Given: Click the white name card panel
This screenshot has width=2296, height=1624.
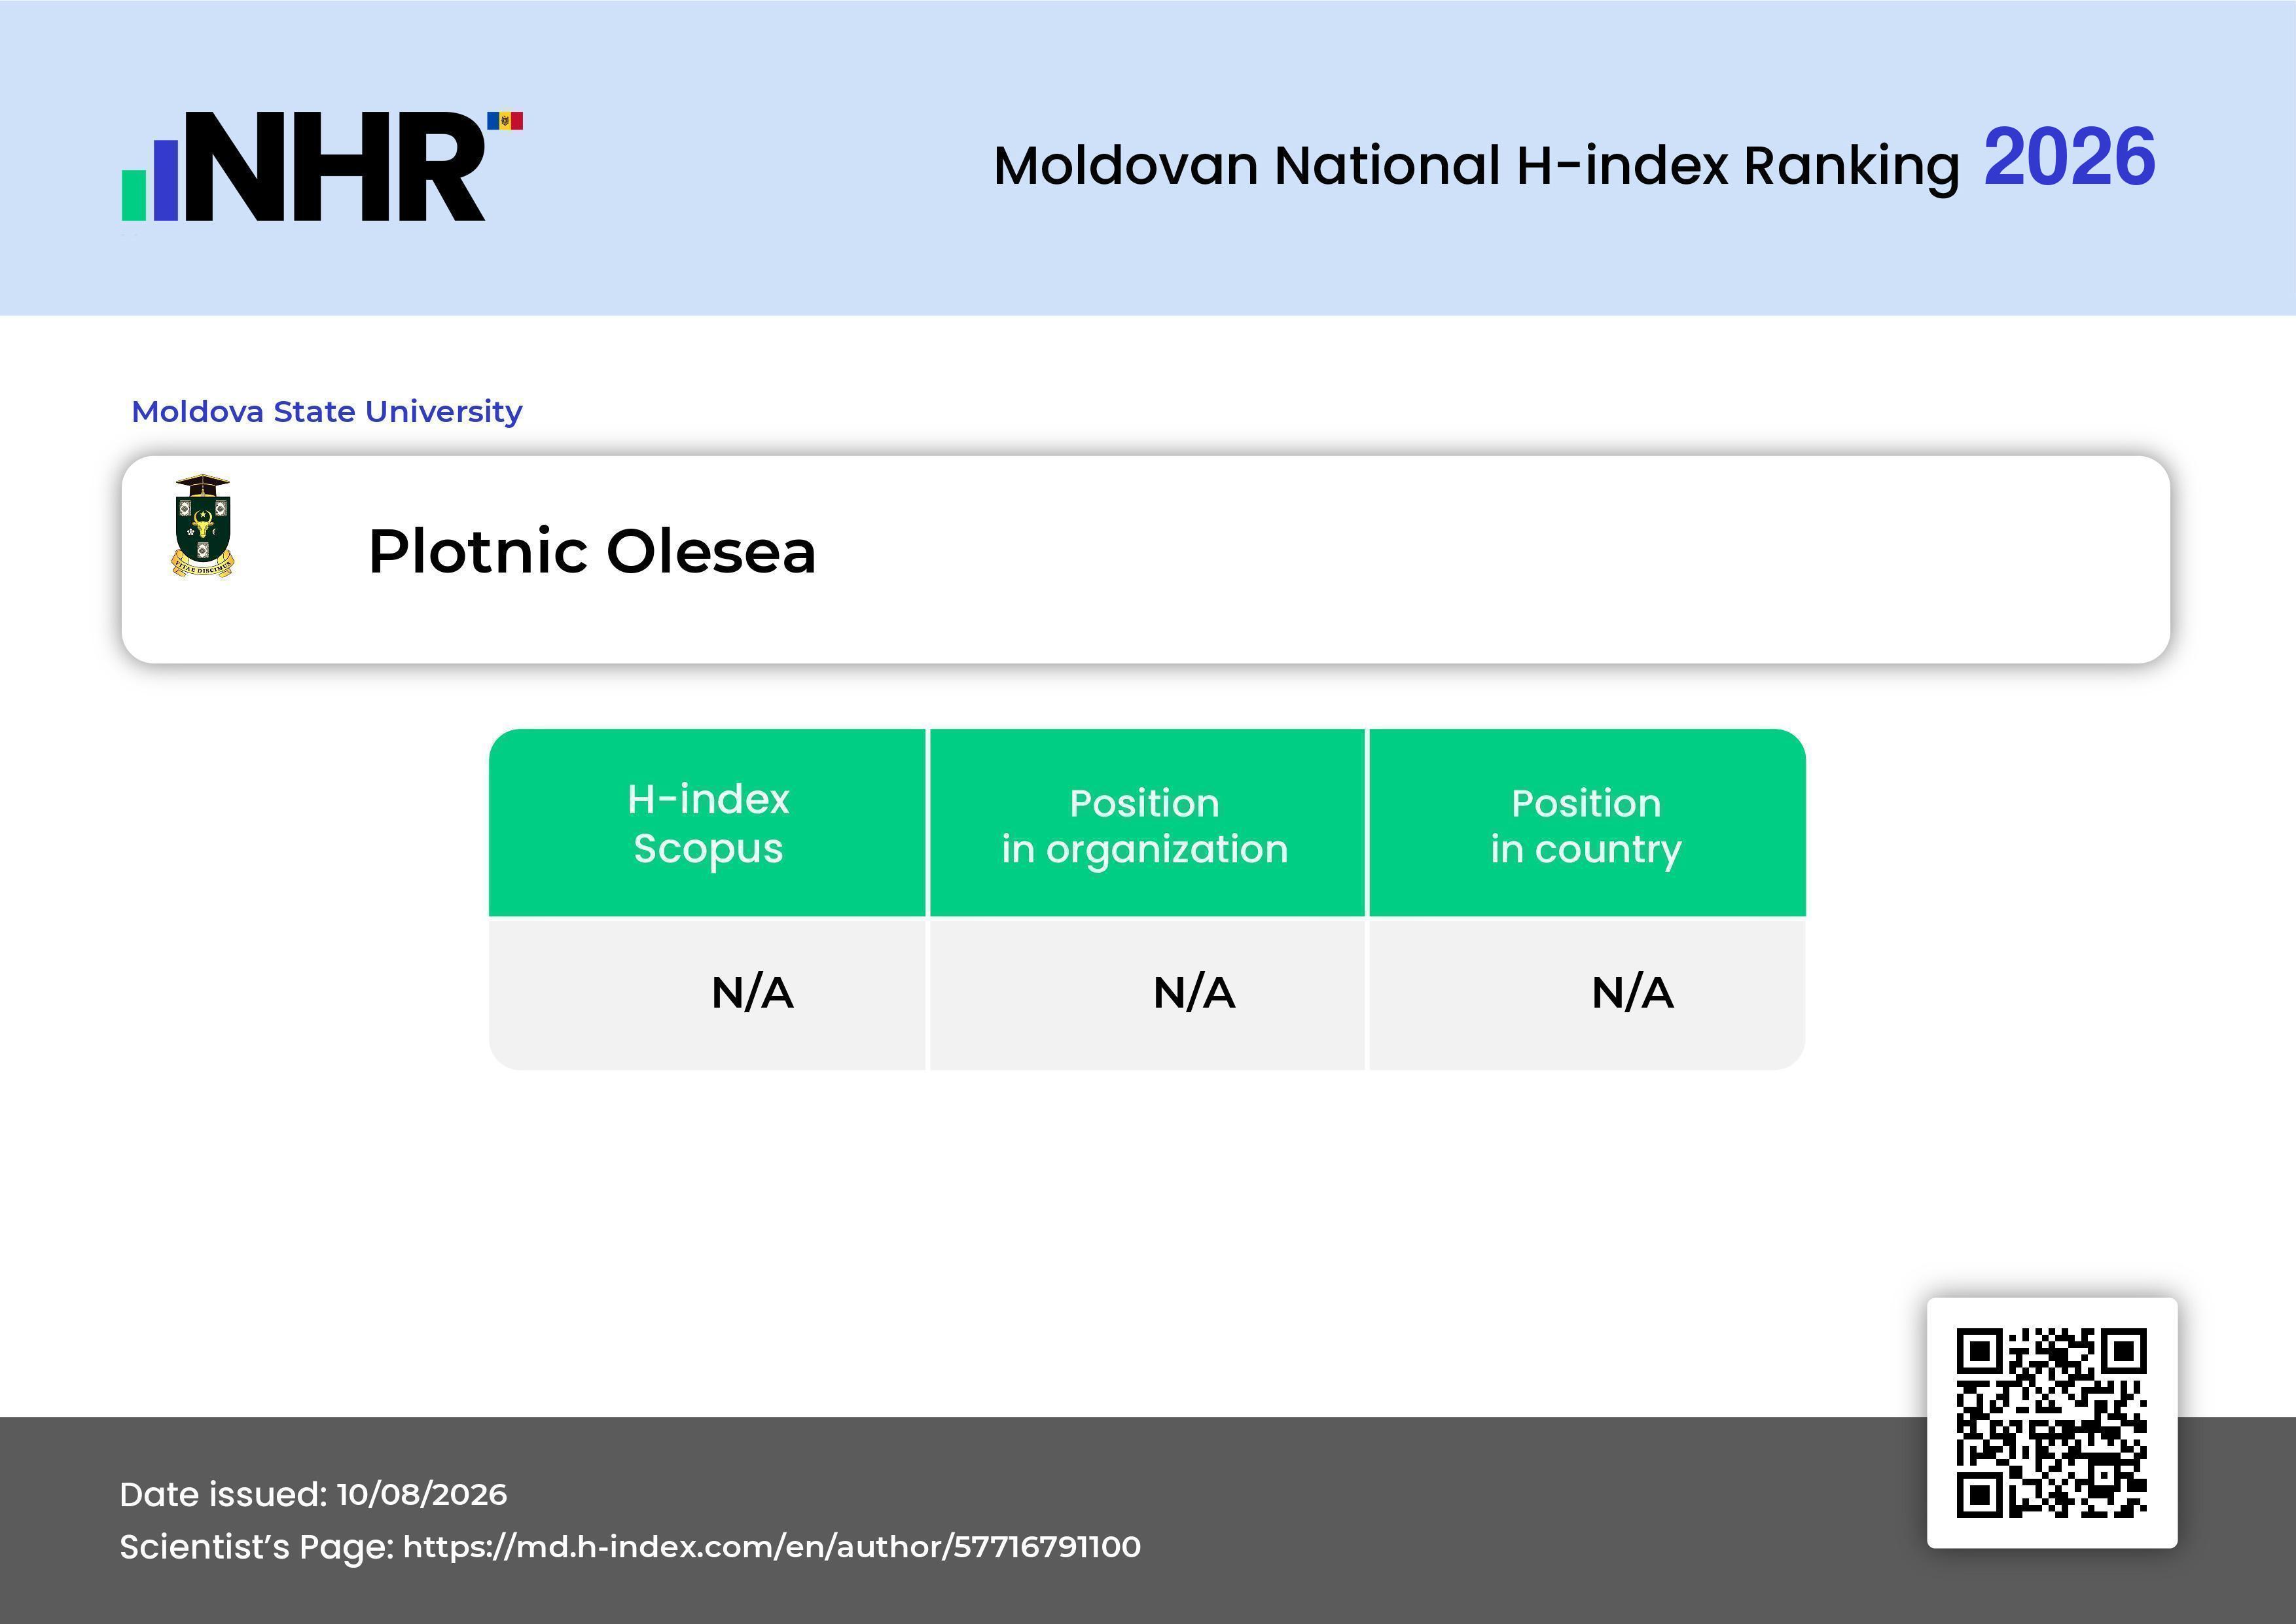Looking at the screenshot, I should (x=1146, y=559).
